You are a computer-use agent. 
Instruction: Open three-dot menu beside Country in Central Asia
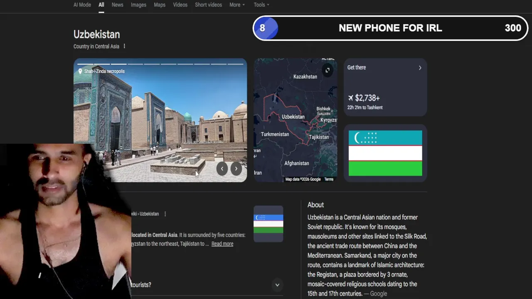pos(124,46)
